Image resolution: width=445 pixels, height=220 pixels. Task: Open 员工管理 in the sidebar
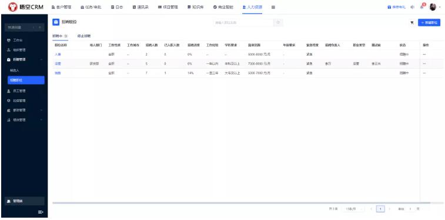[x=25, y=91]
